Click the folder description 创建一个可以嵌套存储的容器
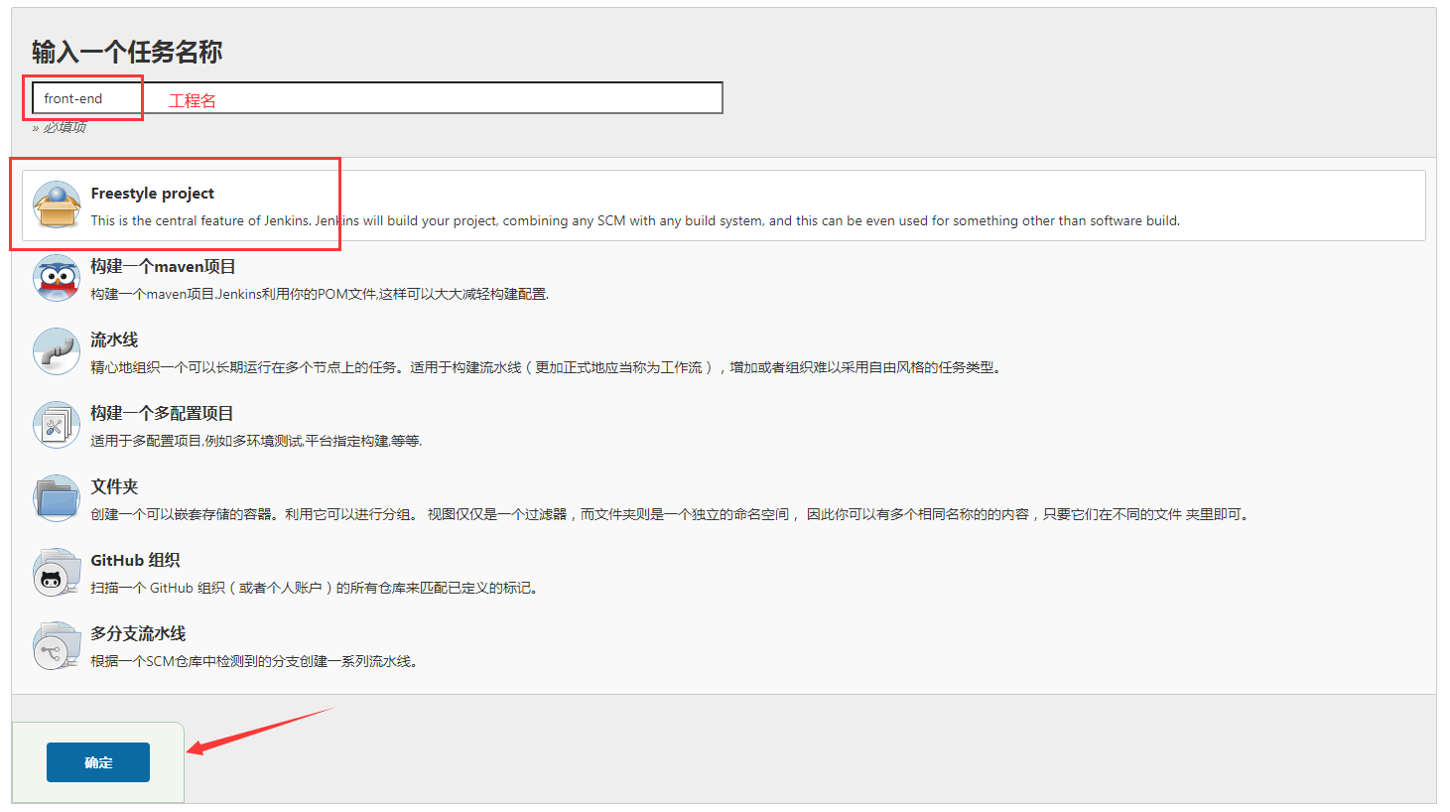 pyautogui.click(x=672, y=515)
